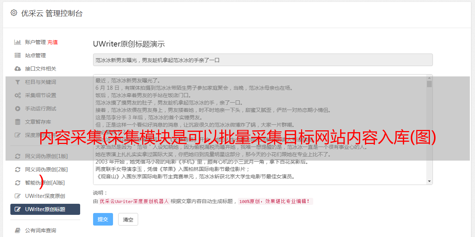475x237 pixels.
Task: Open the 智能伪原创[AI版] menu item
Action: pos(45,183)
